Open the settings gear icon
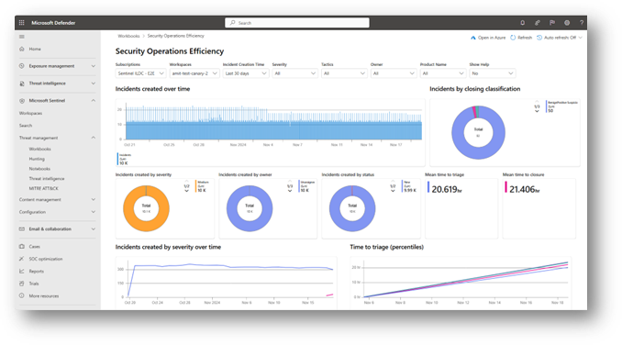This screenshot has width=622, height=345. (567, 23)
